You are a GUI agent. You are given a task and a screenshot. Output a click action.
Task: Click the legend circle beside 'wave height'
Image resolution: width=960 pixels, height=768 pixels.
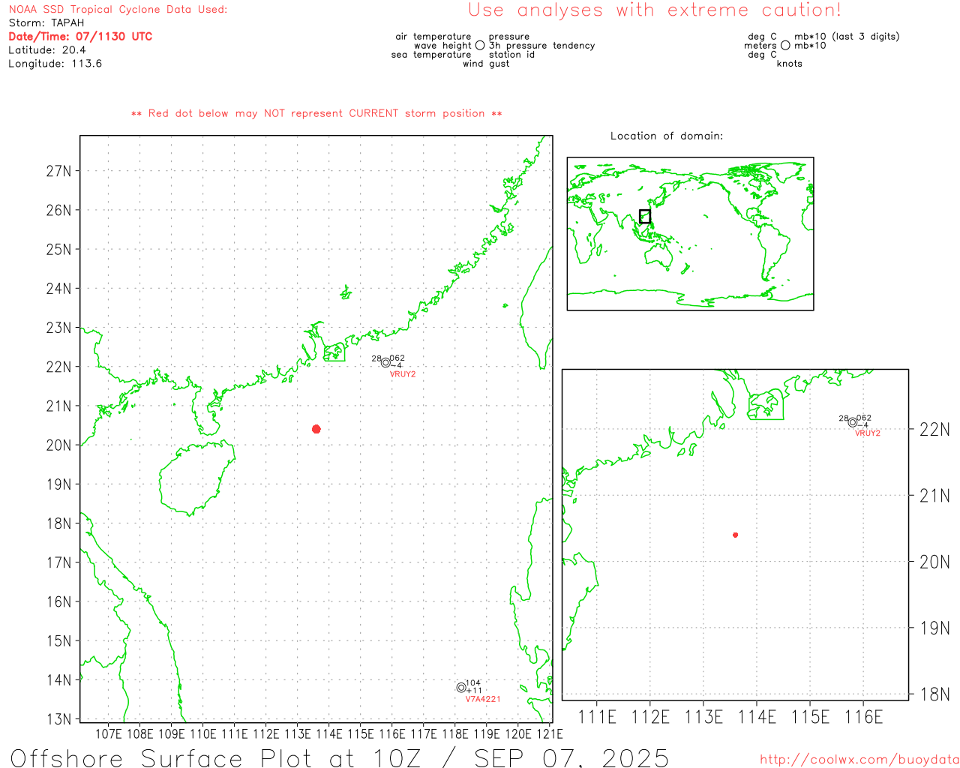(480, 45)
